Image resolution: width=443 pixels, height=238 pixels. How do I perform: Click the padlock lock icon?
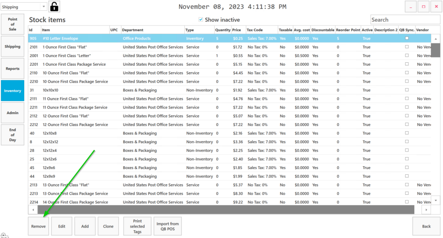54,6
